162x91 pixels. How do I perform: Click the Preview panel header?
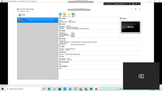pyautogui.click(x=124, y=18)
